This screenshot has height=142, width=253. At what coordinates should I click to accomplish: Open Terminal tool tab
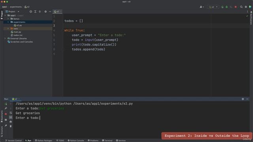107,140
